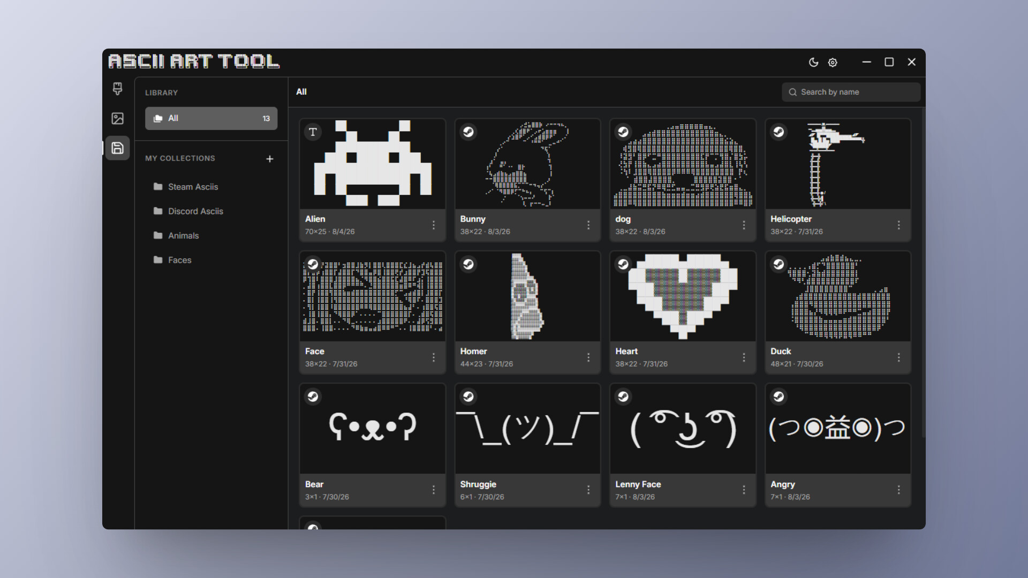
Task: Open the Lenny Face card options menu
Action: click(744, 490)
